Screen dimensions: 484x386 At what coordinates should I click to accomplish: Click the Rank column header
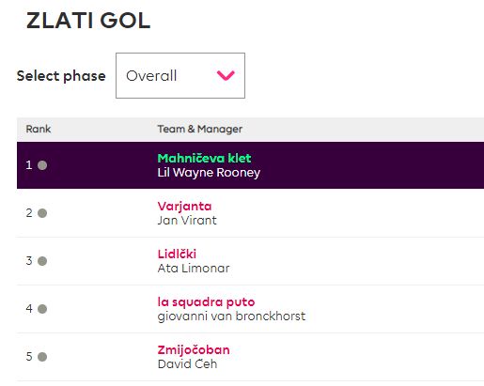(x=39, y=129)
